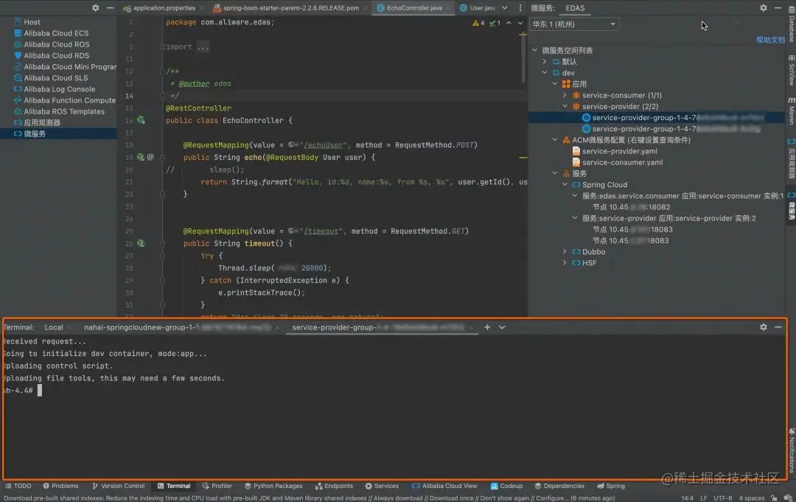Click the warnings indicator in editor
Viewport: 796px width, 502px height.
tap(478, 23)
